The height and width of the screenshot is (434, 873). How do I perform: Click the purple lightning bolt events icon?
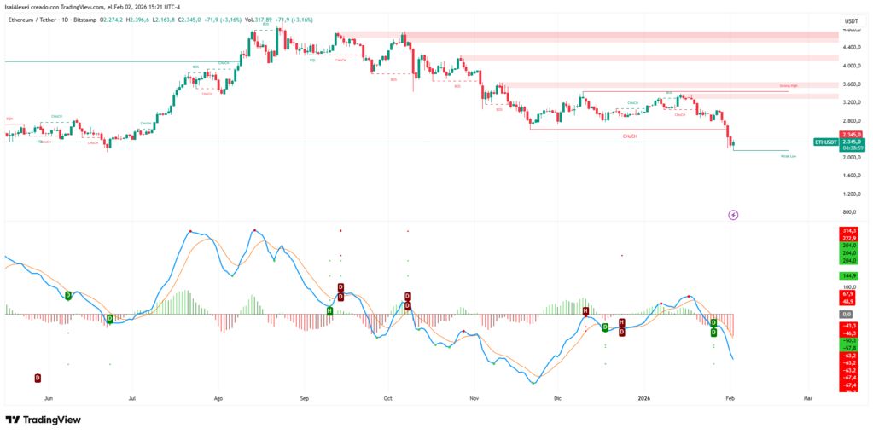[x=732, y=215]
